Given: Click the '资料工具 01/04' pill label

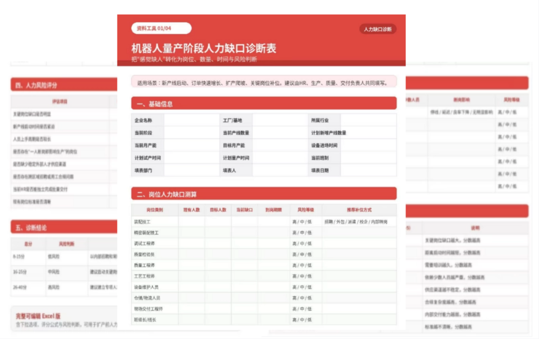Looking at the screenshot, I should click(161, 28).
